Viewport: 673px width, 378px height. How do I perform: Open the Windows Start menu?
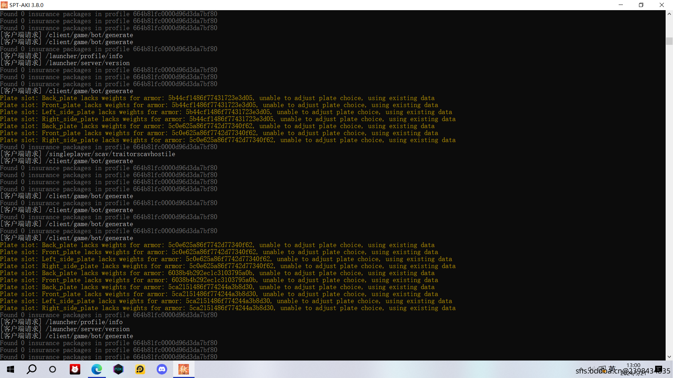tap(11, 369)
